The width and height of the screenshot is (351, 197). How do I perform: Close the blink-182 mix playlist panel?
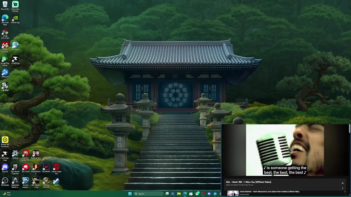342,183
